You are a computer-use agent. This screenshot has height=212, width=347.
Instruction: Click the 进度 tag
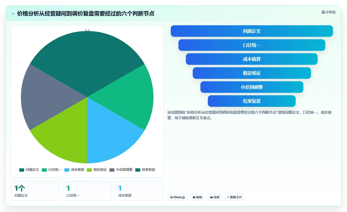(x=215, y=197)
